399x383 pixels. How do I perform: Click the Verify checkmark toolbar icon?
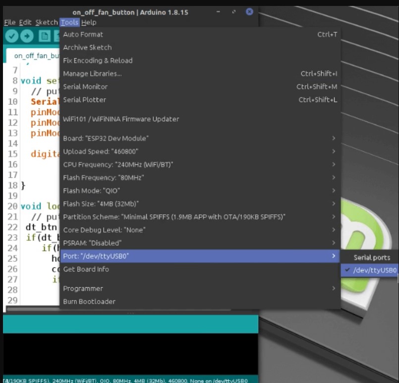point(12,36)
